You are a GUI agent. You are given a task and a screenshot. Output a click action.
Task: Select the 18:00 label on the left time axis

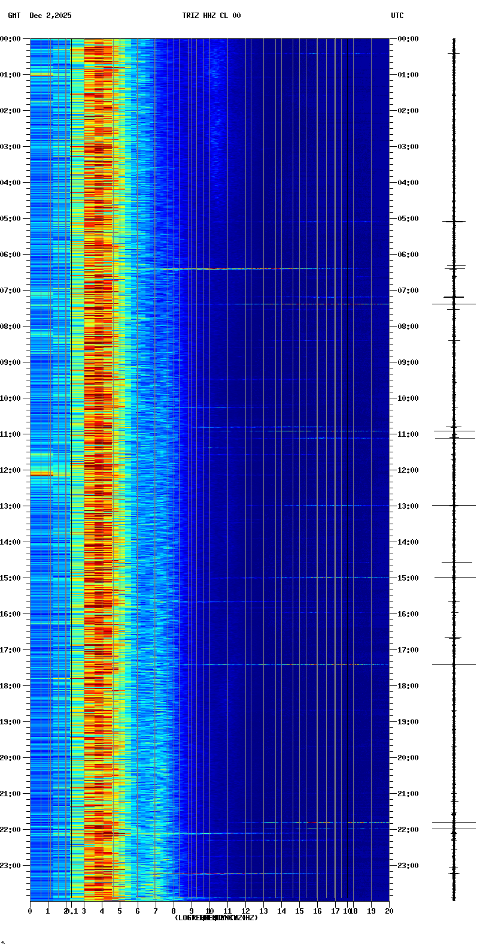[x=11, y=686]
